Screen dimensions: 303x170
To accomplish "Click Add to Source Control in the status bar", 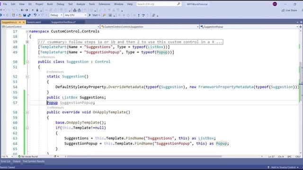I will (283, 167).
